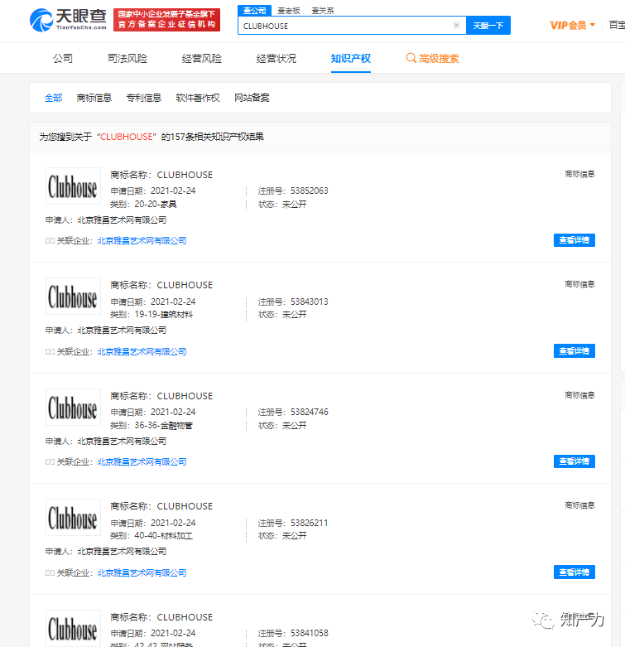The width and height of the screenshot is (625, 647).
Task: Clear the search box with the X icon
Action: tap(456, 25)
